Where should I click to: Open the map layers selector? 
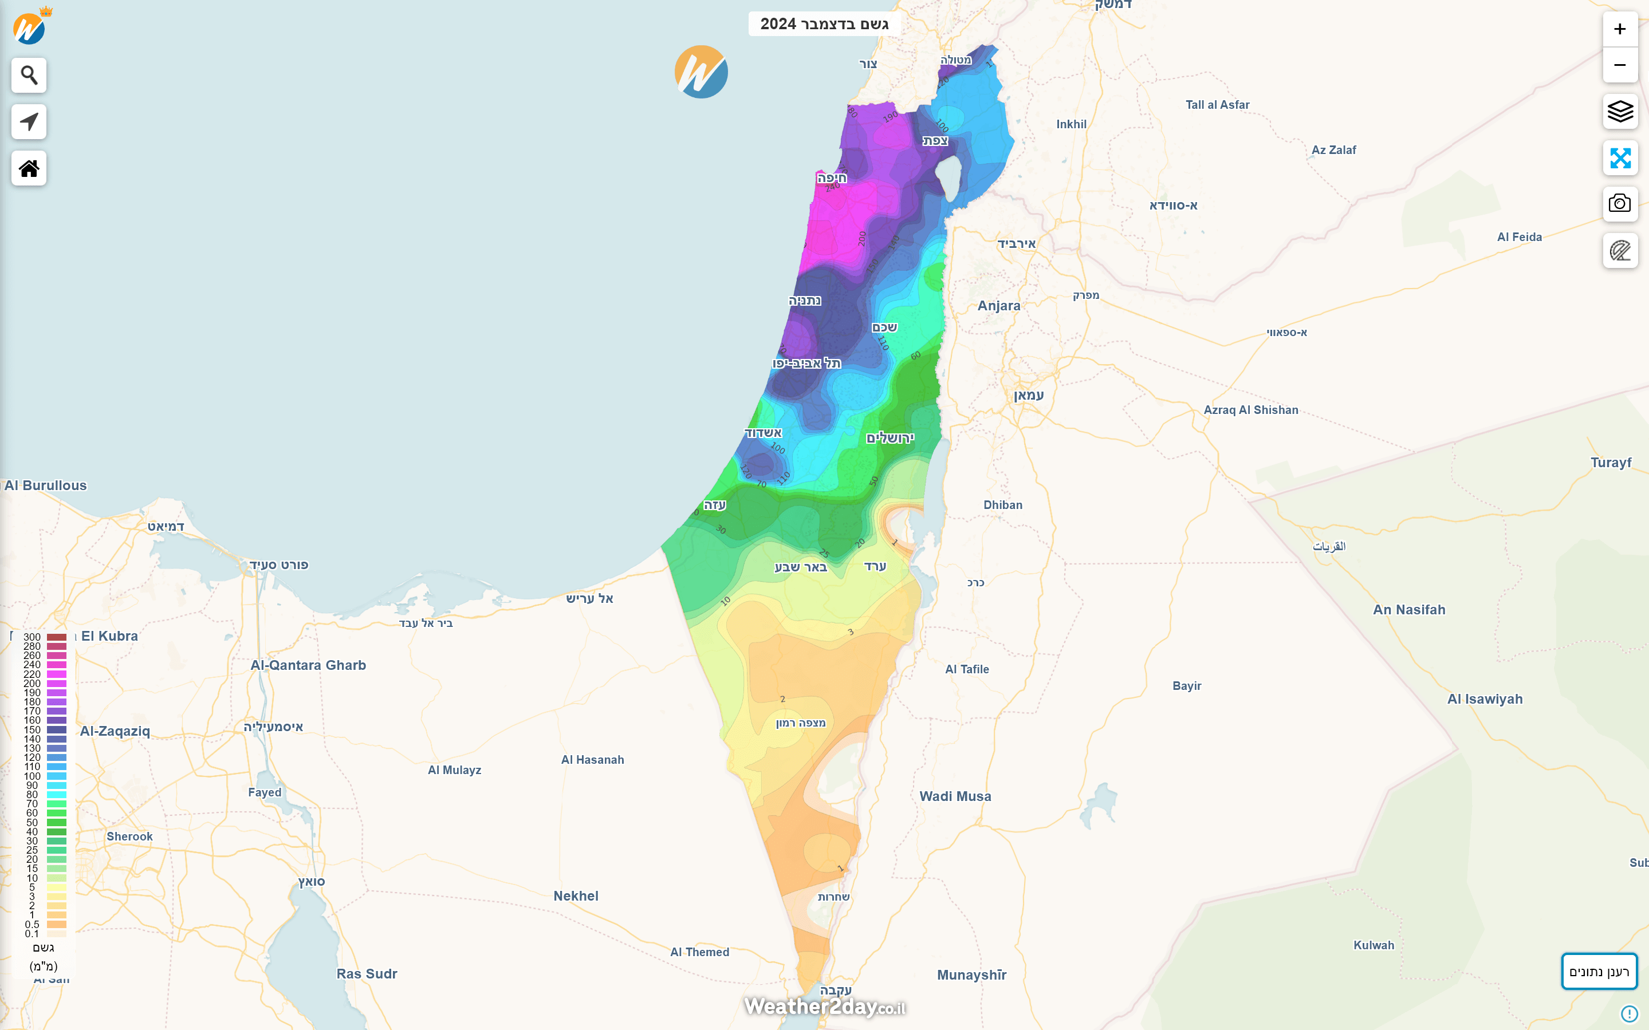pyautogui.click(x=1620, y=111)
